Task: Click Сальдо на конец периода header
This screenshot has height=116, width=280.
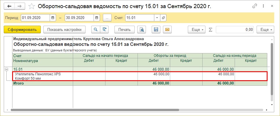Action: coord(235,56)
